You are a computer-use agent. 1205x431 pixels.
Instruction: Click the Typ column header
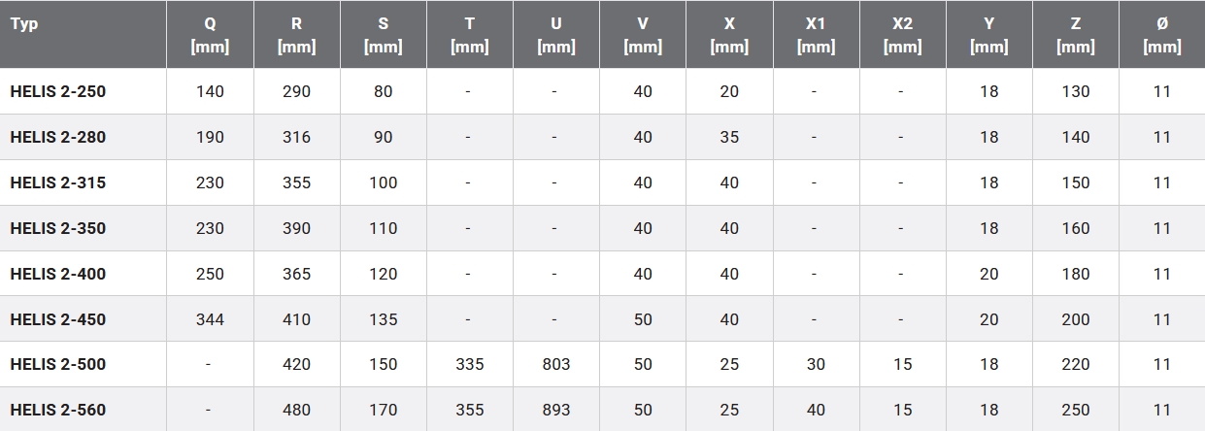(x=24, y=24)
